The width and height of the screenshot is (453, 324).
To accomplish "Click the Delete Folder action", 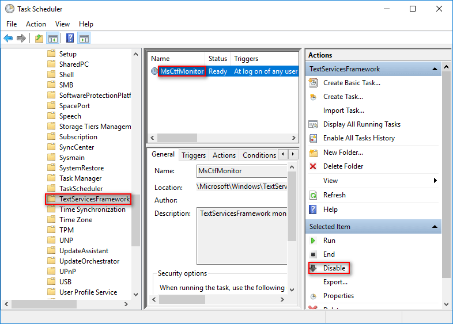I will (x=343, y=166).
